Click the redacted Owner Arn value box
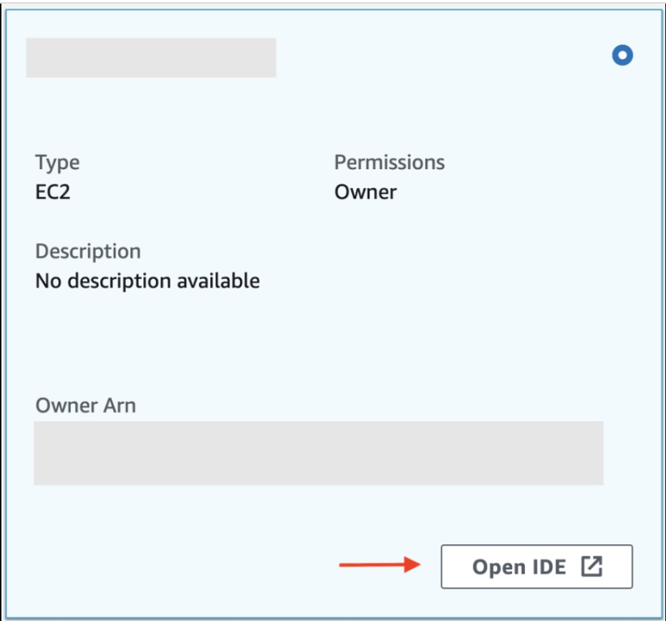 click(x=319, y=453)
